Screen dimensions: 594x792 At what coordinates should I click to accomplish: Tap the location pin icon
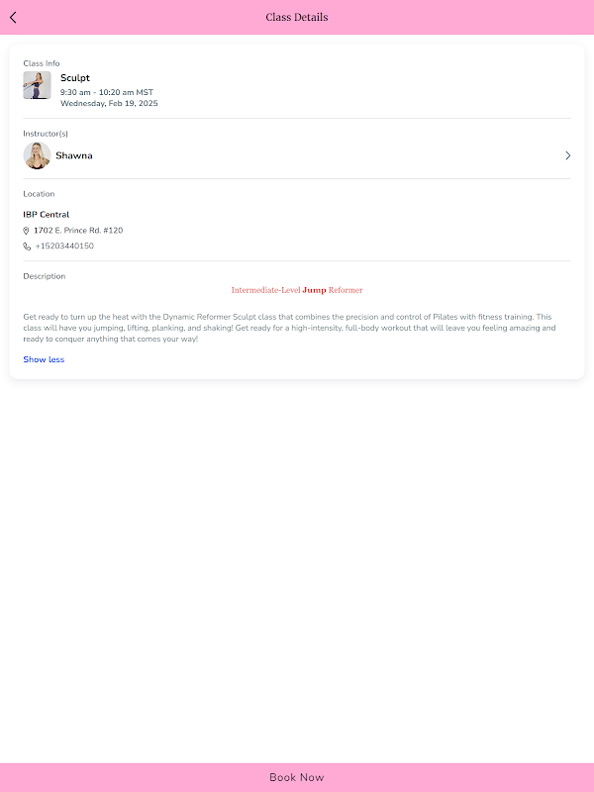[x=27, y=231]
